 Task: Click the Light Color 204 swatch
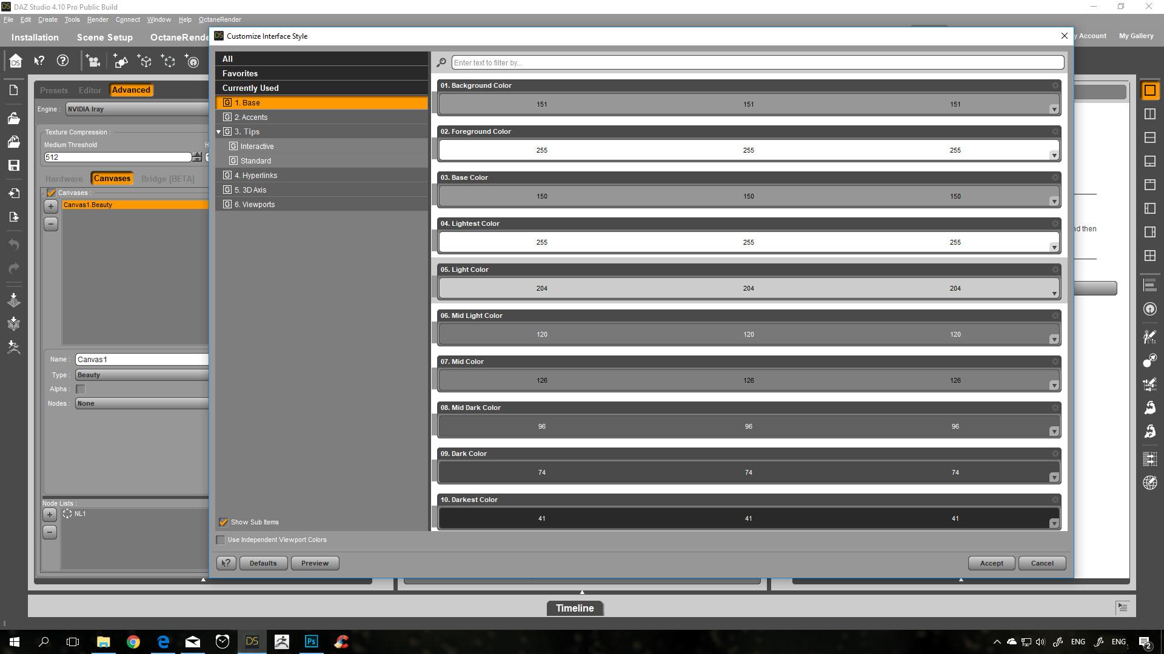tap(748, 288)
